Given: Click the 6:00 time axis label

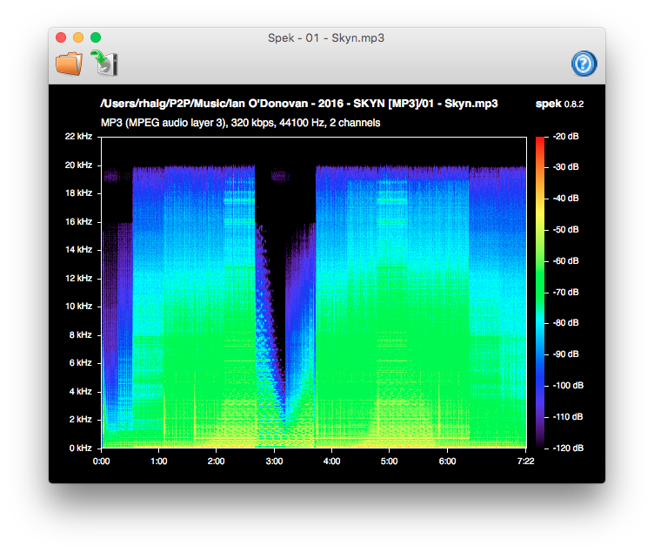Looking at the screenshot, I should pyautogui.click(x=447, y=461).
